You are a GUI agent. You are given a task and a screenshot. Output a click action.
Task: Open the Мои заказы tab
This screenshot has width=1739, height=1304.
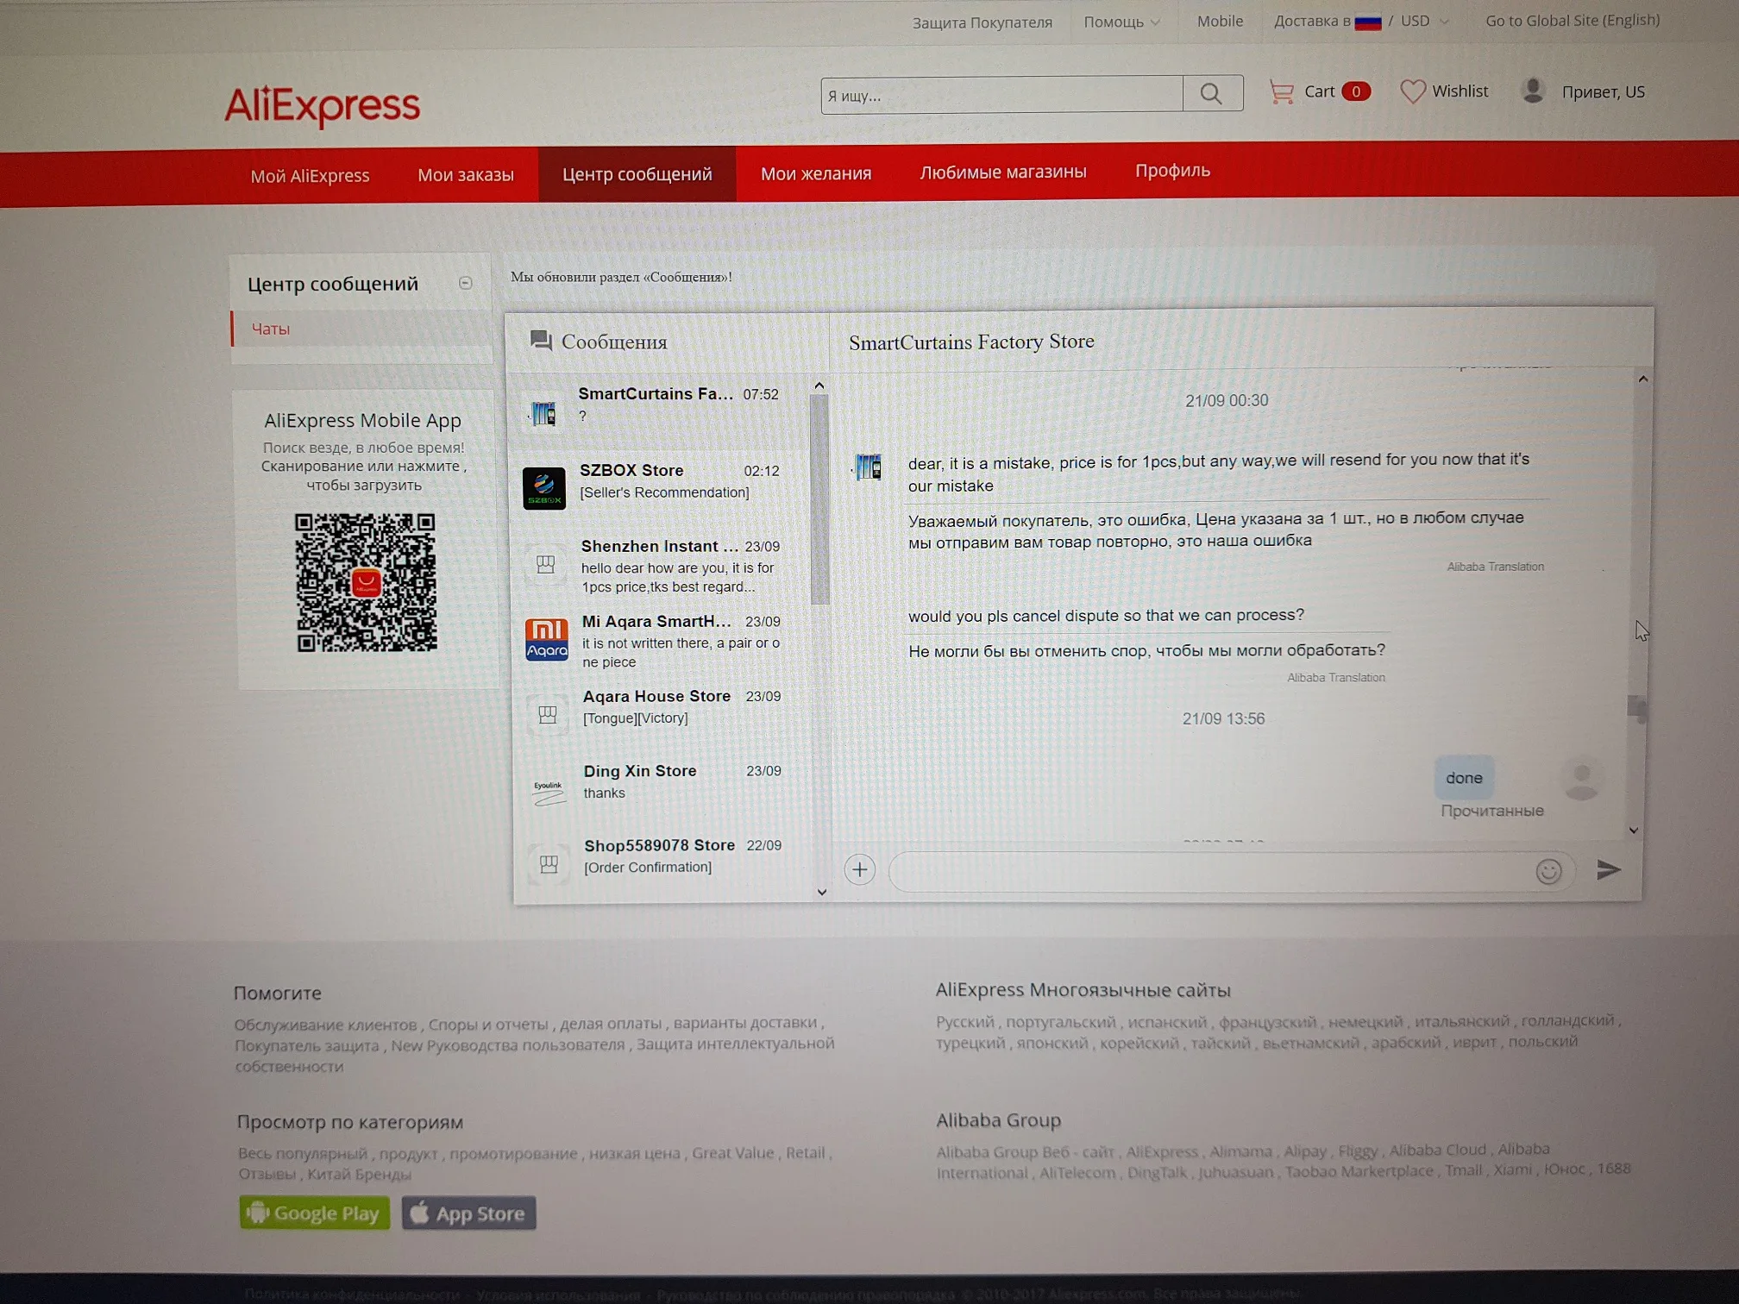pos(465,175)
